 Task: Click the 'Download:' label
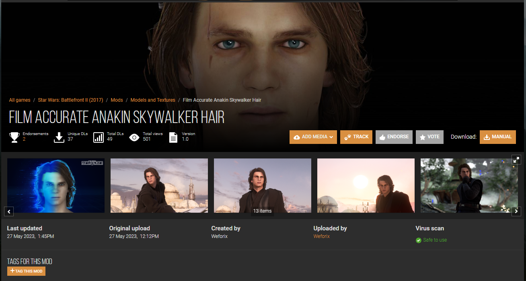(464, 137)
